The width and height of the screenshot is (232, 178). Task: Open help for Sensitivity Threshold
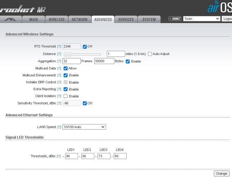(x=59, y=103)
